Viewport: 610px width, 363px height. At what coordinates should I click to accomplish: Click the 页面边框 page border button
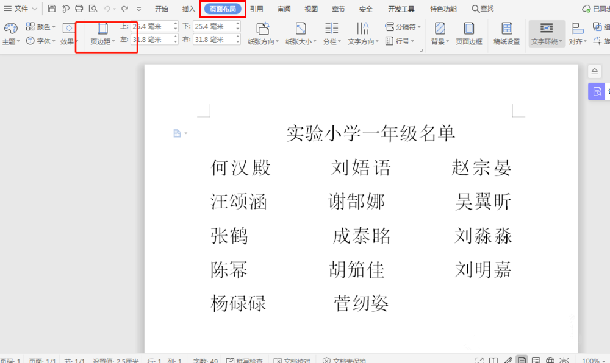(x=468, y=33)
